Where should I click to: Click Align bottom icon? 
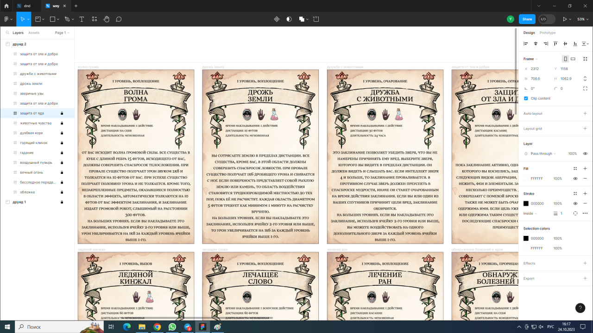pyautogui.click(x=575, y=43)
